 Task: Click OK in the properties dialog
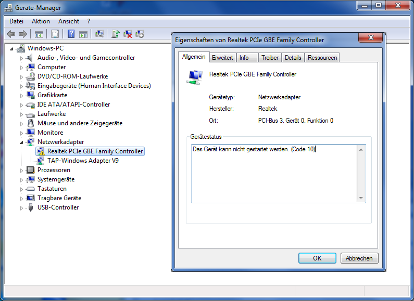(317, 258)
